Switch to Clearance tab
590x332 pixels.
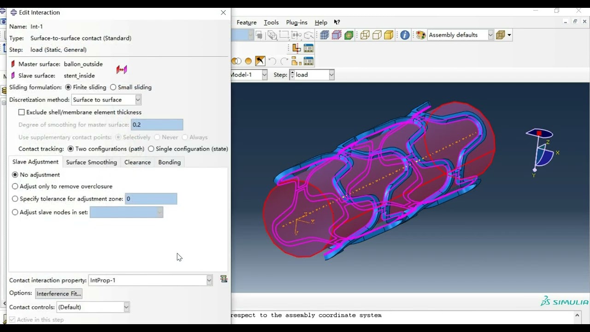tap(137, 162)
